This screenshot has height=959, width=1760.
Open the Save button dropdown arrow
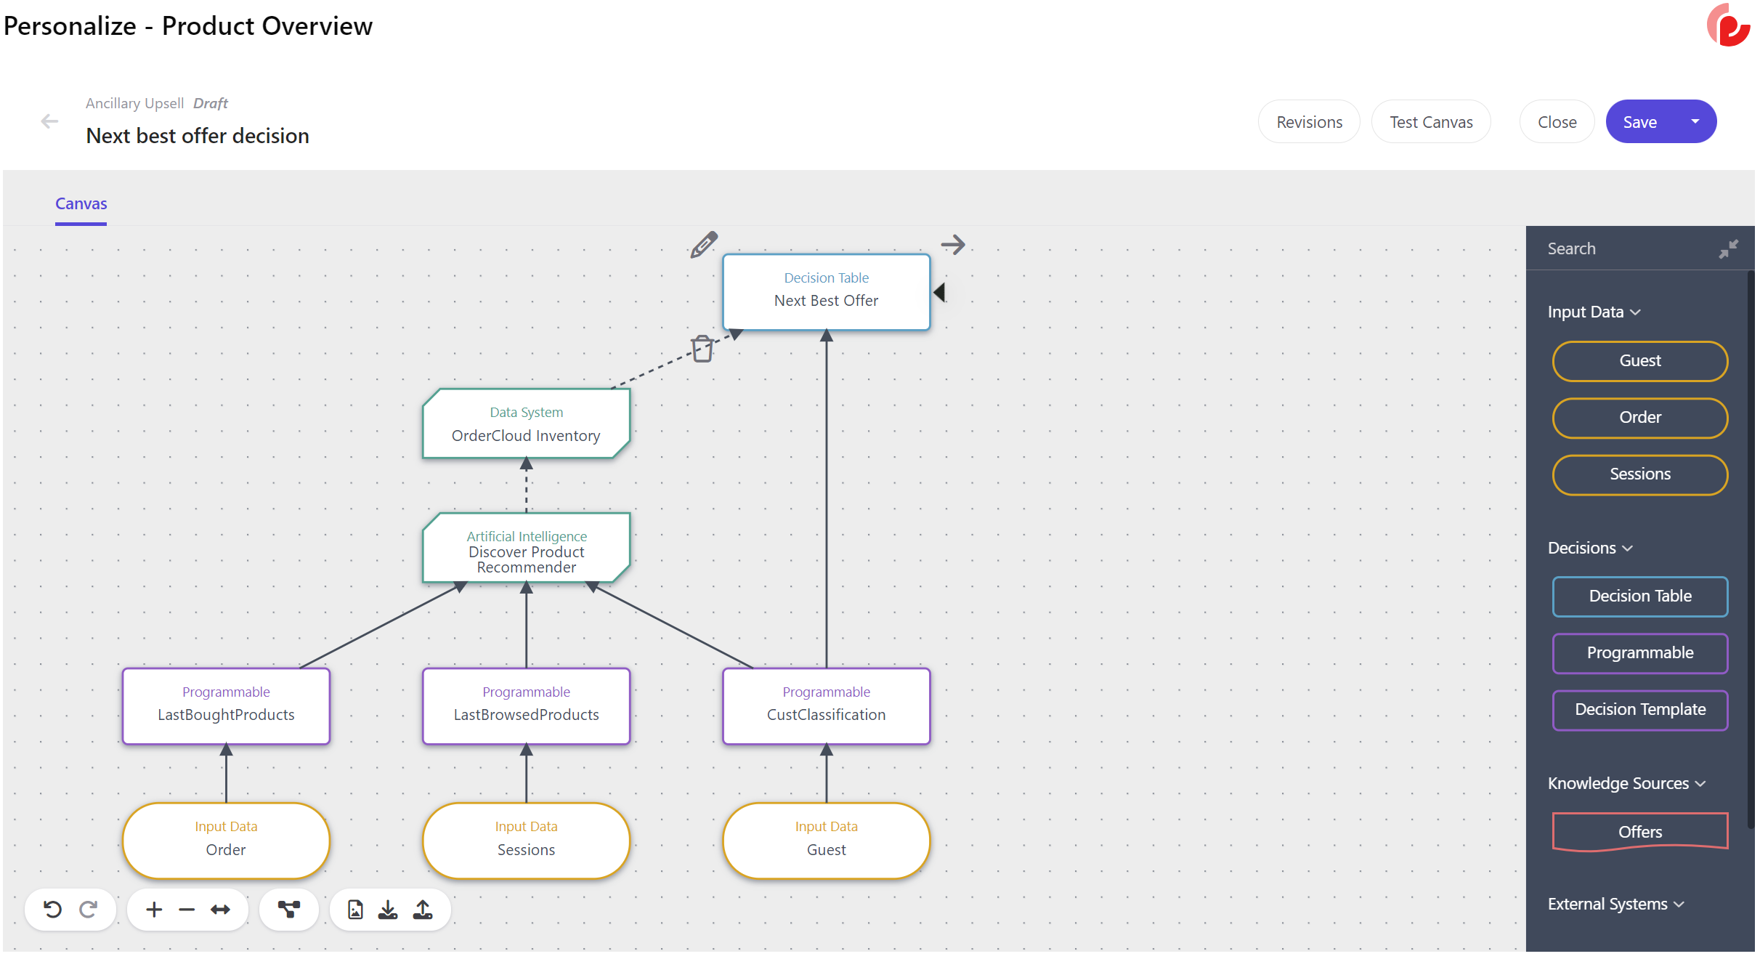click(1695, 121)
